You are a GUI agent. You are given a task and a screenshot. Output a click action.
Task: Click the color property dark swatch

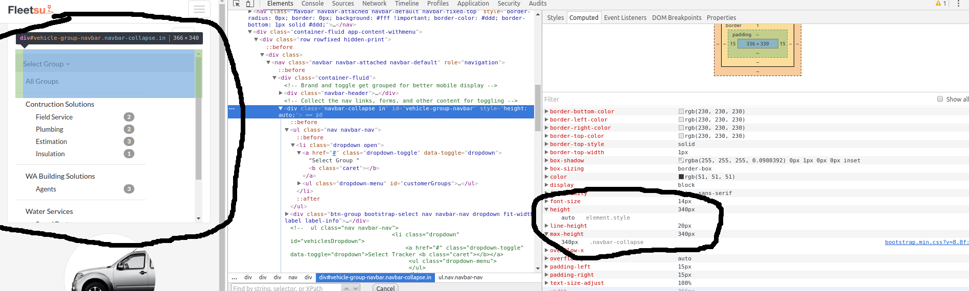(x=681, y=177)
